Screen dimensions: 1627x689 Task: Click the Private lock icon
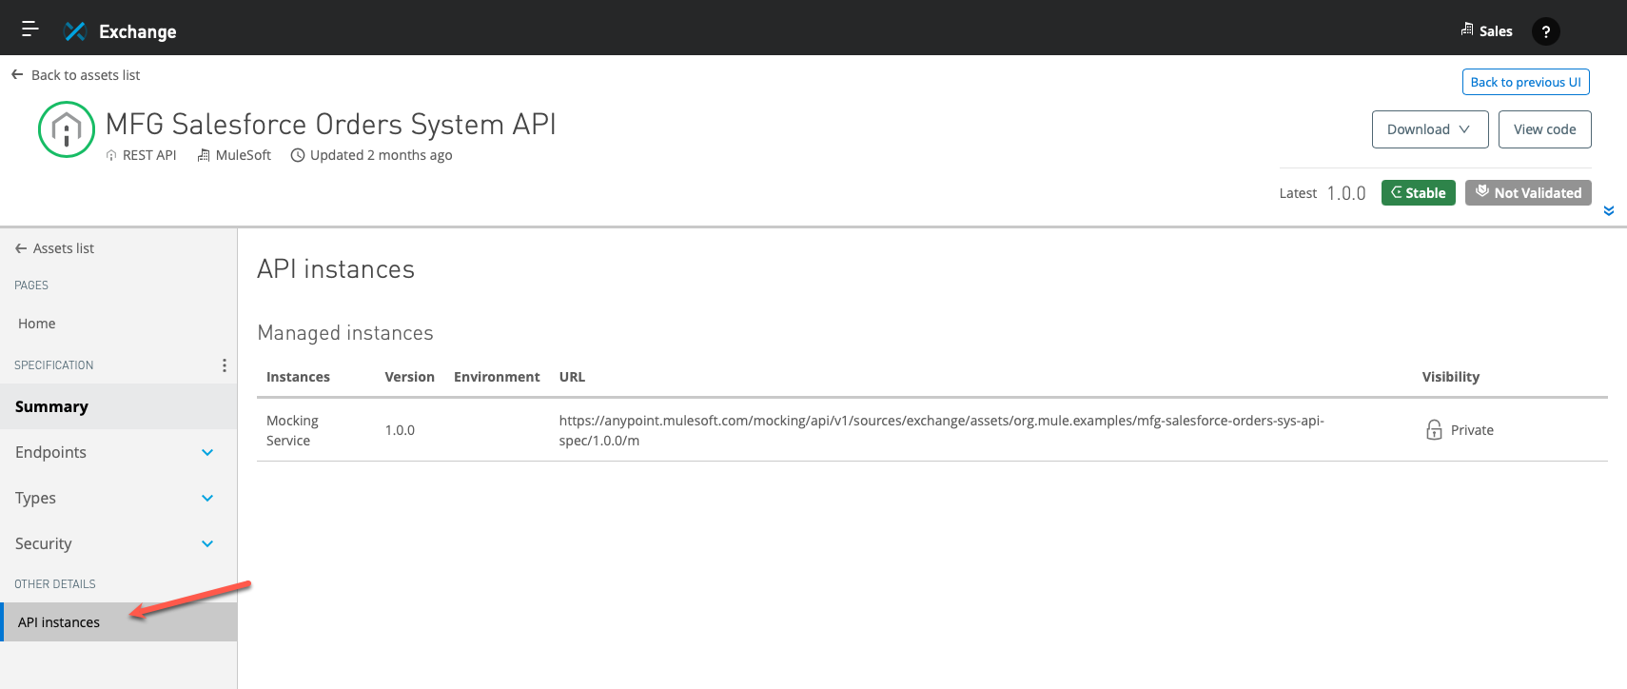pyautogui.click(x=1434, y=430)
